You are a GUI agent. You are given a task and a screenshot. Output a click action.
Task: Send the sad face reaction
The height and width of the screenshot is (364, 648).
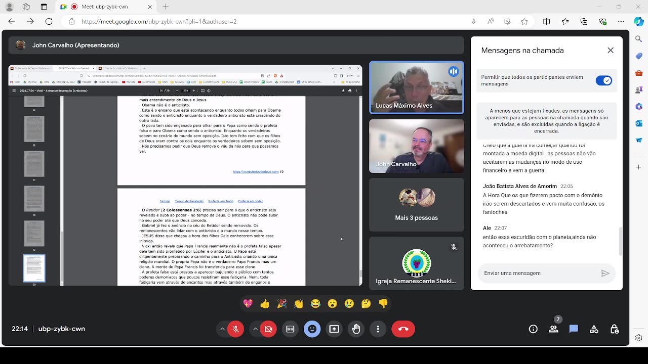coord(349,304)
